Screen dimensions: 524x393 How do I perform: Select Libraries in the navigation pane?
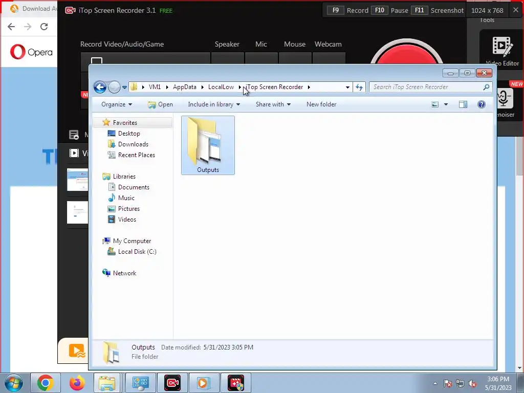pyautogui.click(x=124, y=177)
